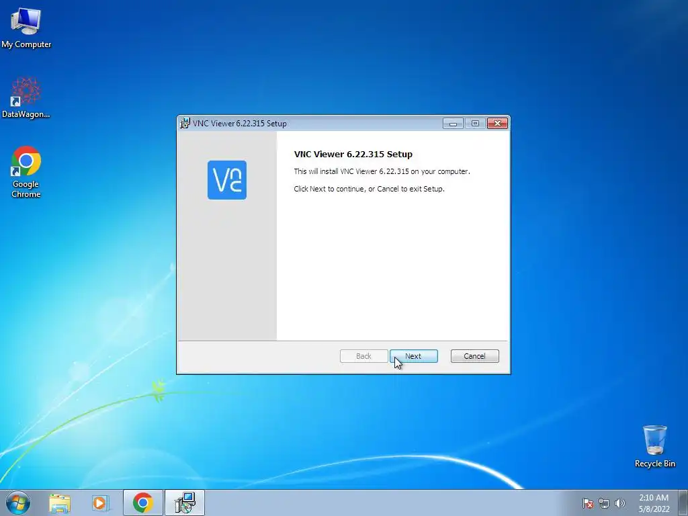Click the volume speaker icon
Image resolution: width=688 pixels, height=516 pixels.
(x=620, y=503)
